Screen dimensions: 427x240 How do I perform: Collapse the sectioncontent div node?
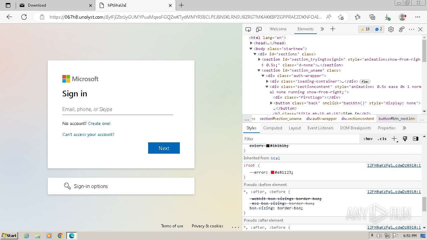point(267,87)
